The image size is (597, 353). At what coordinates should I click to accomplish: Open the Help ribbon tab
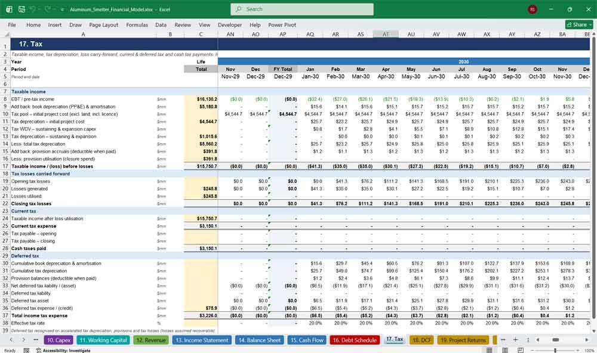[255, 24]
